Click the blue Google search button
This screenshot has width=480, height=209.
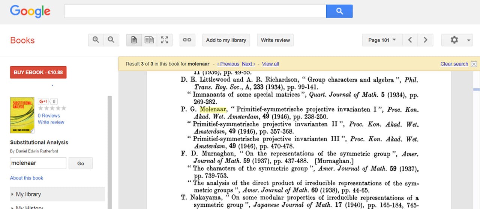pos(339,11)
